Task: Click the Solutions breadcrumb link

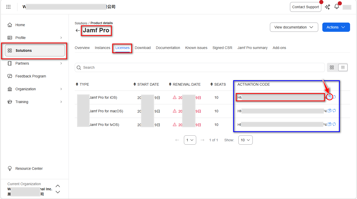Action: pos(81,23)
